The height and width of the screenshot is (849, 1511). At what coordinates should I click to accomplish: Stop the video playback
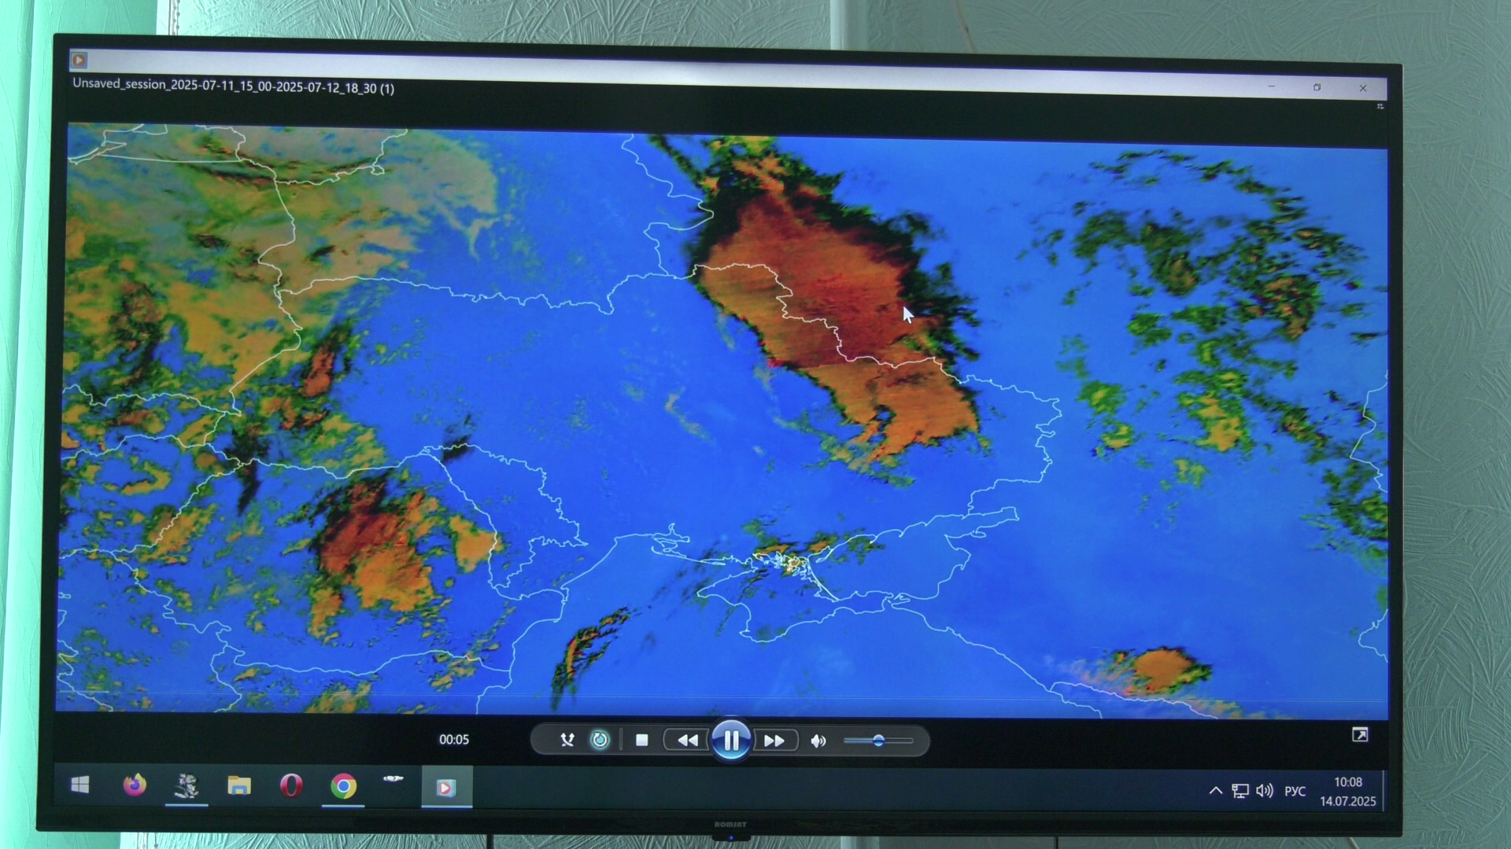[641, 740]
